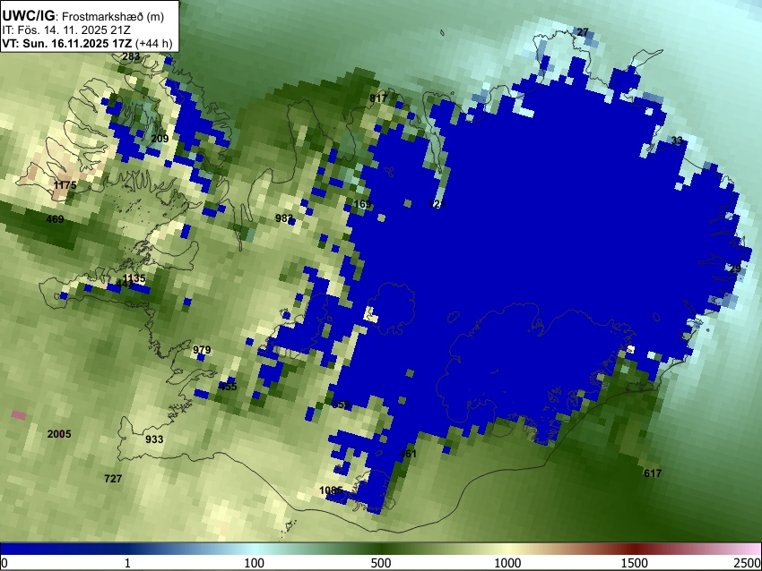
Task: Click the map value 283
Action: coord(131,56)
